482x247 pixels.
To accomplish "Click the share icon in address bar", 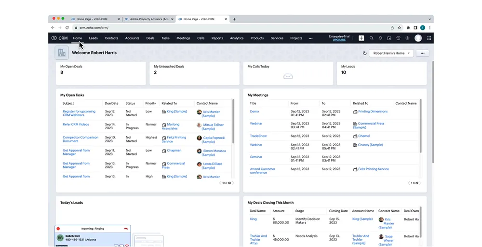I will click(x=392, y=27).
